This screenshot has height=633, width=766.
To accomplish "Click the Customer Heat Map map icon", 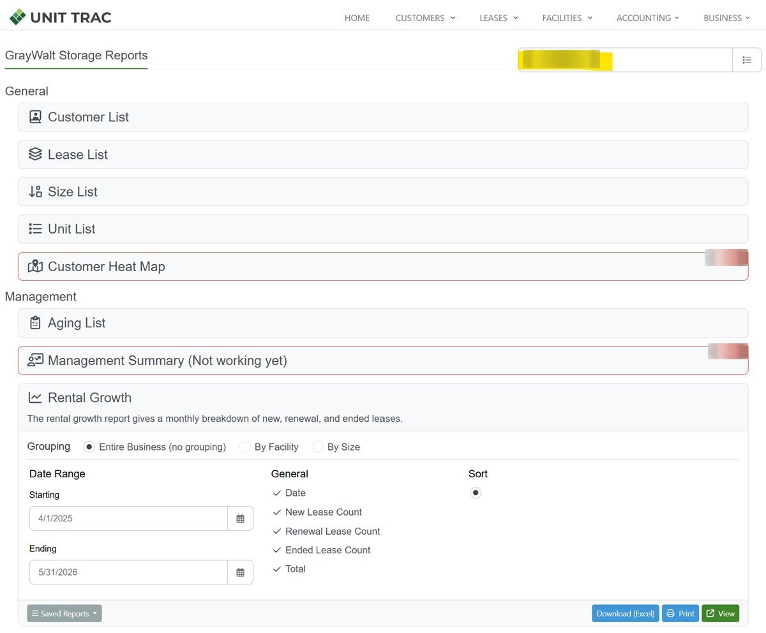I will point(36,266).
